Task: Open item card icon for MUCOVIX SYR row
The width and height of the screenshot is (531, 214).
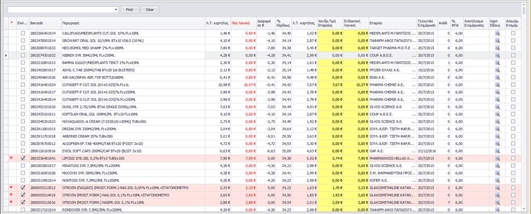Action: coord(497,173)
